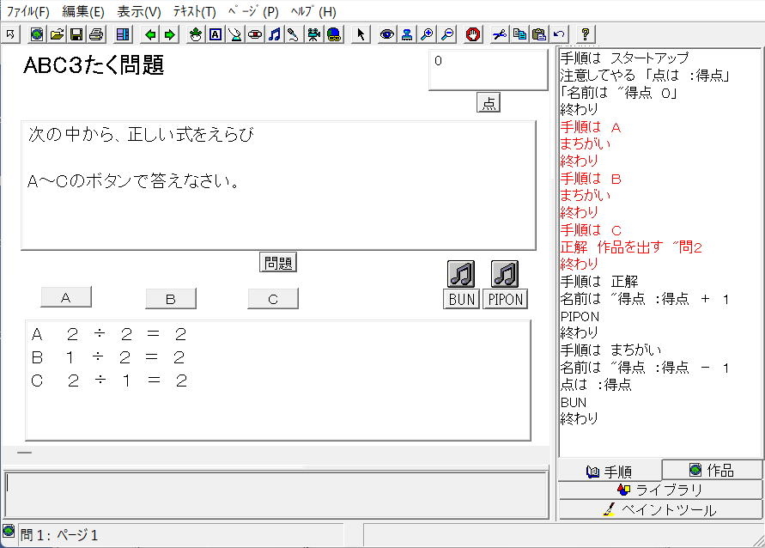Viewport: 765px width, 548px height.
Task: Click the procedure line 手順は スタートアップ
Action: [624, 58]
